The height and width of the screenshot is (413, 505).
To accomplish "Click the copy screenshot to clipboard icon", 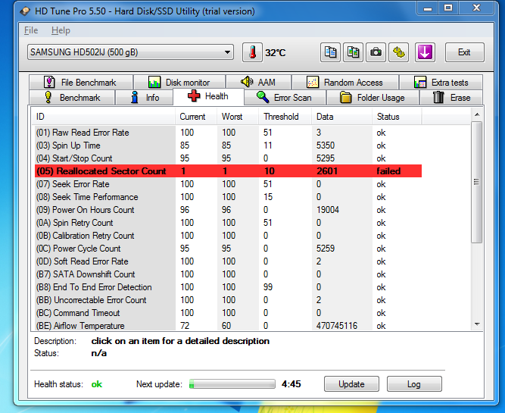I will point(354,52).
